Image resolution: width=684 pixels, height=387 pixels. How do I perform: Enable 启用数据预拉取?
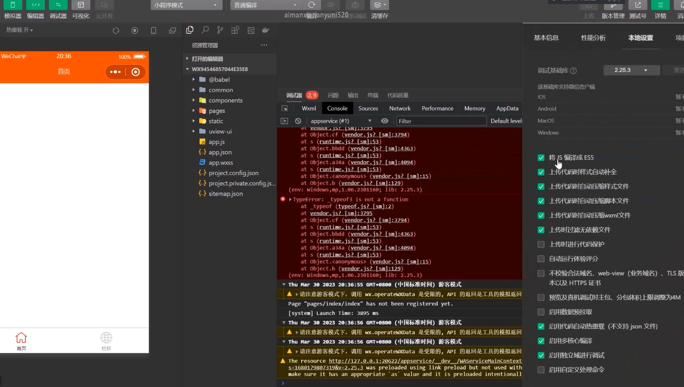coord(541,312)
